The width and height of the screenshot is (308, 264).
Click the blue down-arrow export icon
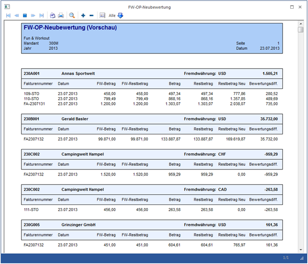pos(120,16)
